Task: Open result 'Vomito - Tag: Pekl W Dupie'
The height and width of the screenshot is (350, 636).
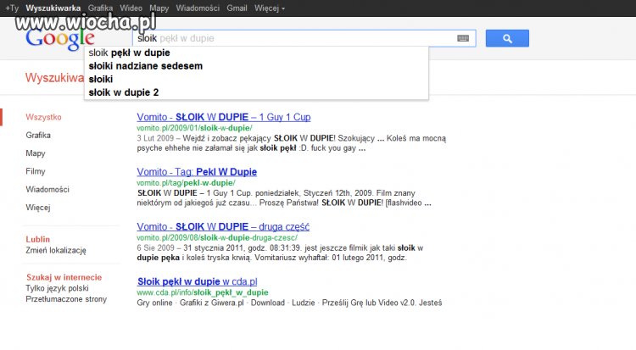Action: (197, 172)
